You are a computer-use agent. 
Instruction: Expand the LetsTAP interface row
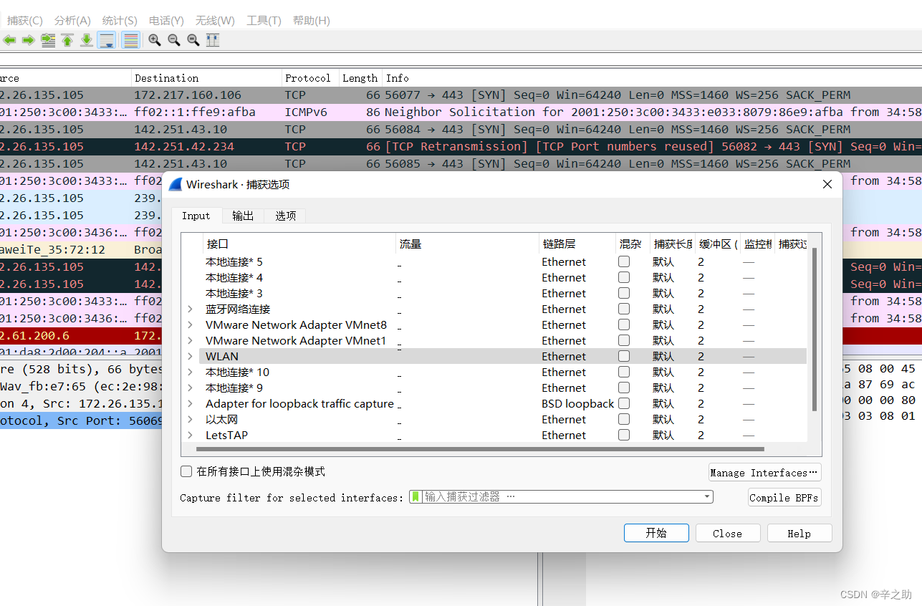(x=190, y=435)
